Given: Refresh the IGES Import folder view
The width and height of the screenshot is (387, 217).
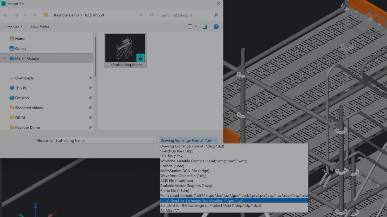Looking at the screenshot, I should pyautogui.click(x=151, y=15).
